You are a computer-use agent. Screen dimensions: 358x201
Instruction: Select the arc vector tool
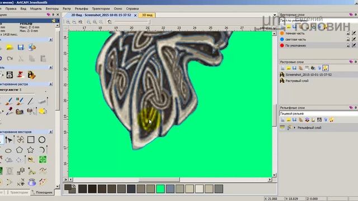coord(42,150)
